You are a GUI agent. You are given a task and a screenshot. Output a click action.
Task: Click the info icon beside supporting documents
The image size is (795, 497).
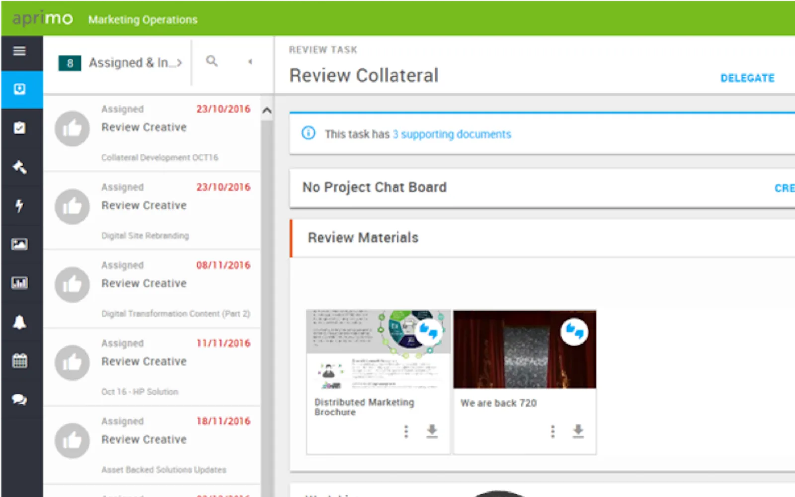(308, 133)
